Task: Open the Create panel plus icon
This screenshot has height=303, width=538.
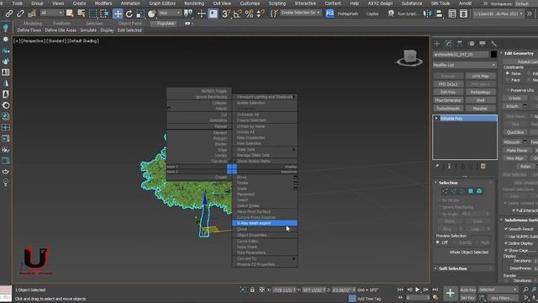Action: [x=437, y=44]
